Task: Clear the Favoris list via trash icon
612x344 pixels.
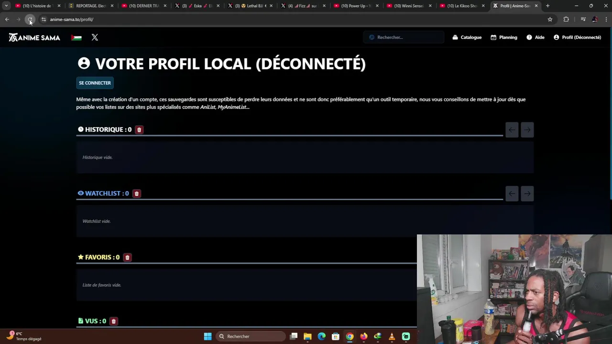Action: pyautogui.click(x=127, y=258)
